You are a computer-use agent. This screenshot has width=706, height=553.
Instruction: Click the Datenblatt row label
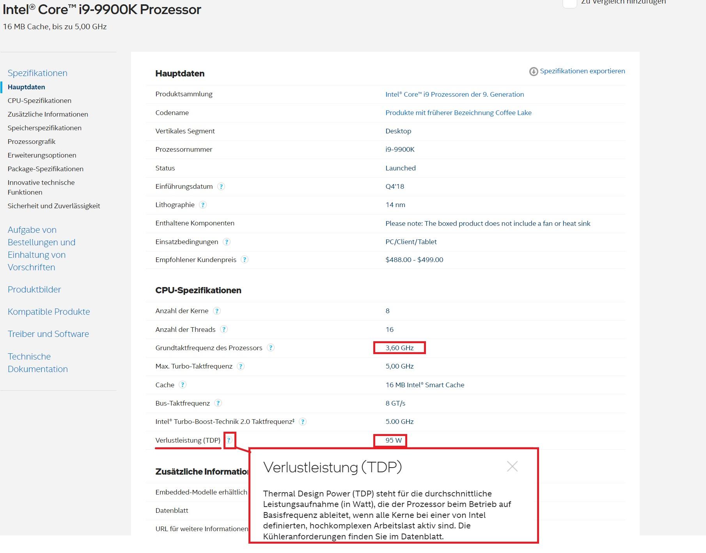[172, 510]
